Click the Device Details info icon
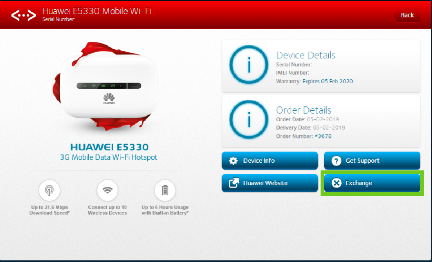Viewport: 432px width, 262px height. click(x=249, y=65)
